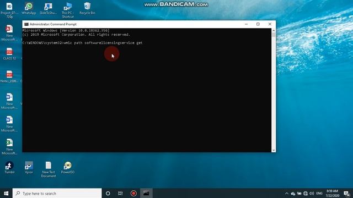
Task: Select the Access New Microsoft... database icon
Action: [9, 33]
